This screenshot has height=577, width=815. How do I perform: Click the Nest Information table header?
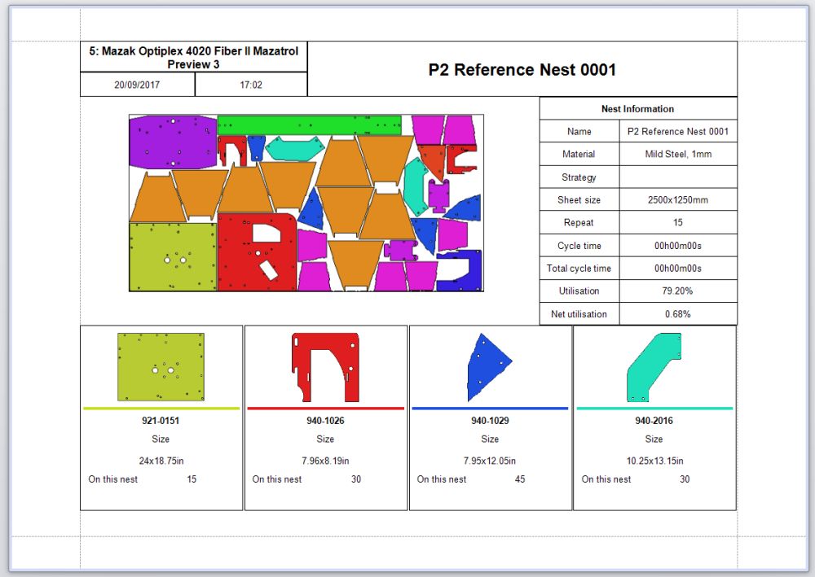pyautogui.click(x=637, y=109)
